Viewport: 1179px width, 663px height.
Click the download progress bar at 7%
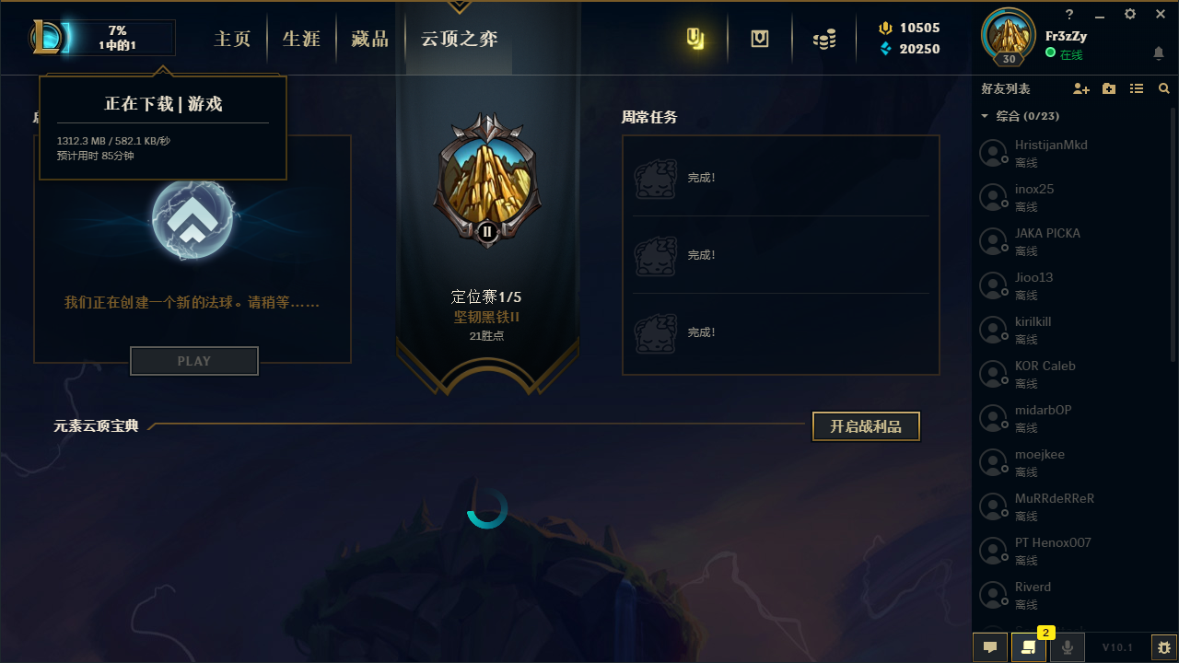(x=117, y=38)
